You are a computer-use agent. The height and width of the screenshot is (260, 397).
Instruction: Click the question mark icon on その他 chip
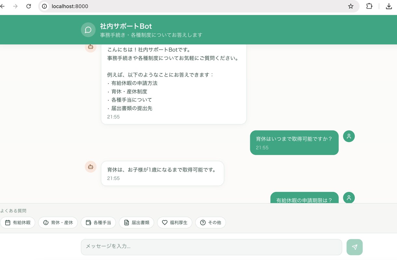coord(203,223)
